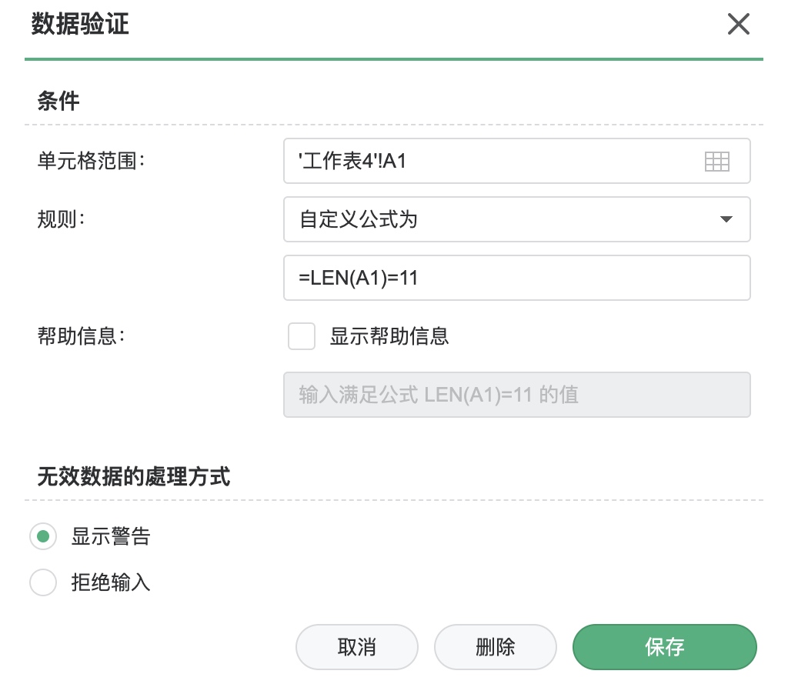This screenshot has height=694, width=788.
Task: Close the 数据验证 dialog with the X icon
Action: coord(738,24)
